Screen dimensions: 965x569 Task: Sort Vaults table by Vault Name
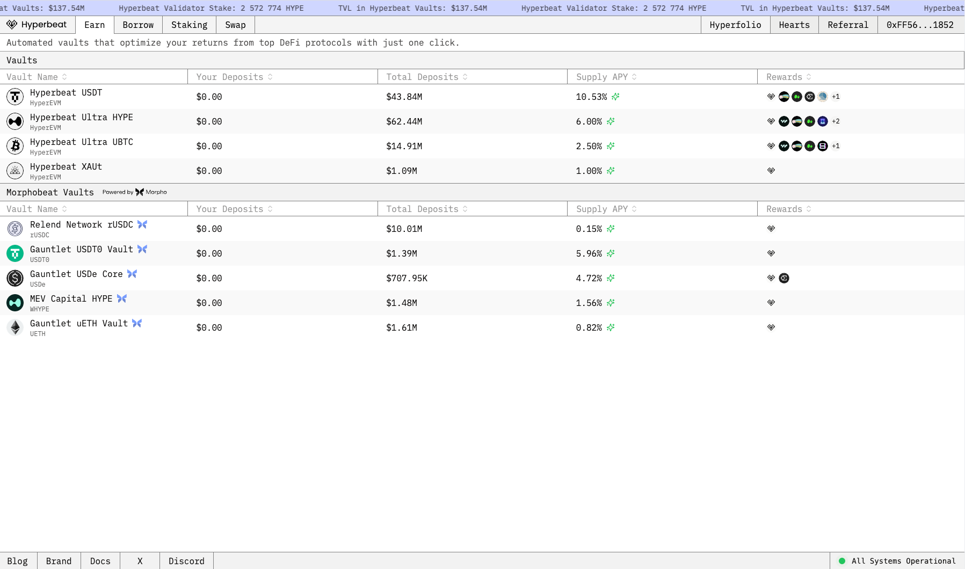pyautogui.click(x=37, y=77)
